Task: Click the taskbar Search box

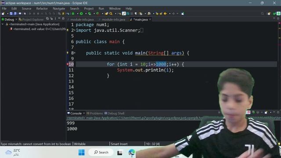Action: point(101,152)
